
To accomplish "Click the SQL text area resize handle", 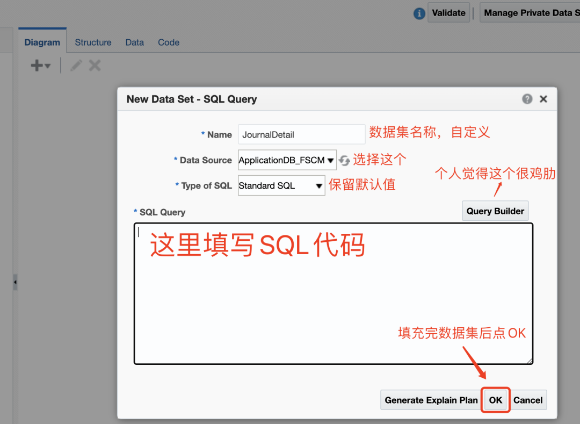I will tap(530, 361).
